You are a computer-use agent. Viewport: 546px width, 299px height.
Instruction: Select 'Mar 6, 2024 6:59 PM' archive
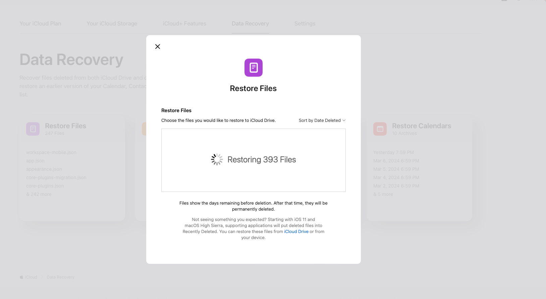coord(396,161)
